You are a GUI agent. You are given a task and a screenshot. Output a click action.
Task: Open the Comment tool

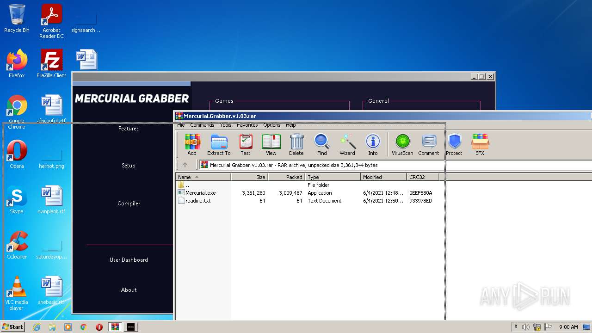pos(429,145)
